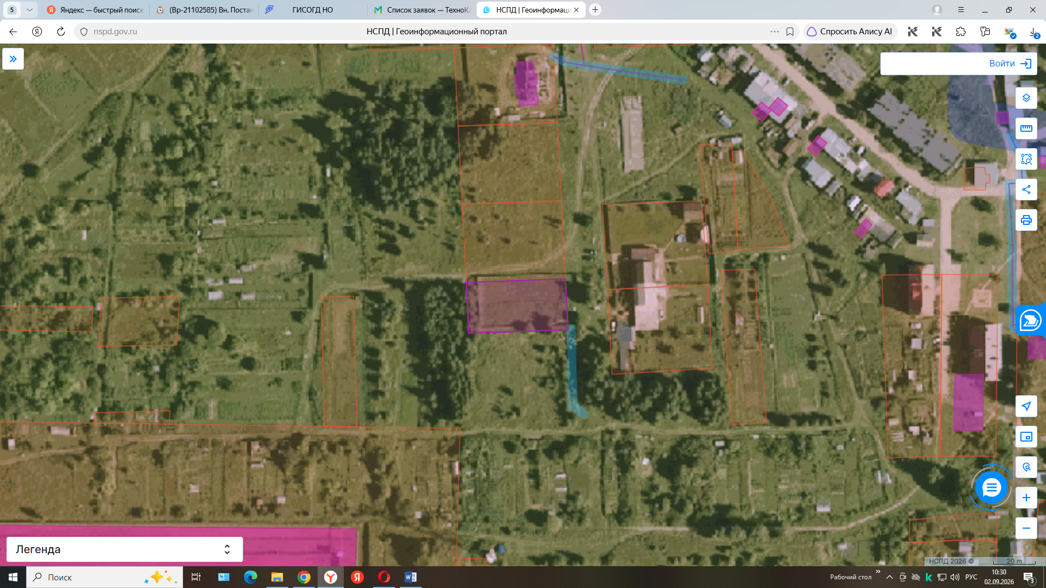Open Word from the taskbar

pyautogui.click(x=410, y=577)
